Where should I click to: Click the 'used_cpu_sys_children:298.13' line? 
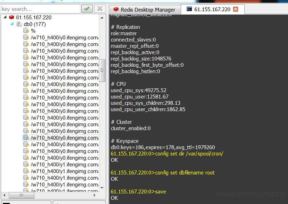146,103
